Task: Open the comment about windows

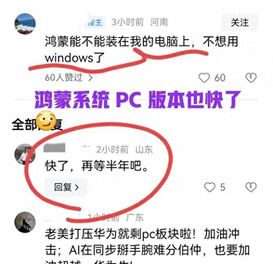Action: click(141, 49)
